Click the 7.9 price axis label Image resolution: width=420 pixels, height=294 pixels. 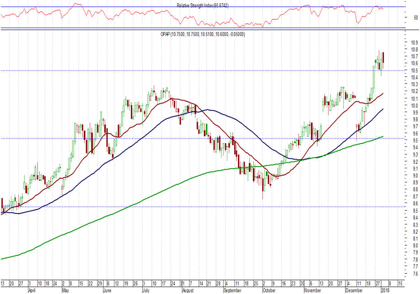[415, 252]
